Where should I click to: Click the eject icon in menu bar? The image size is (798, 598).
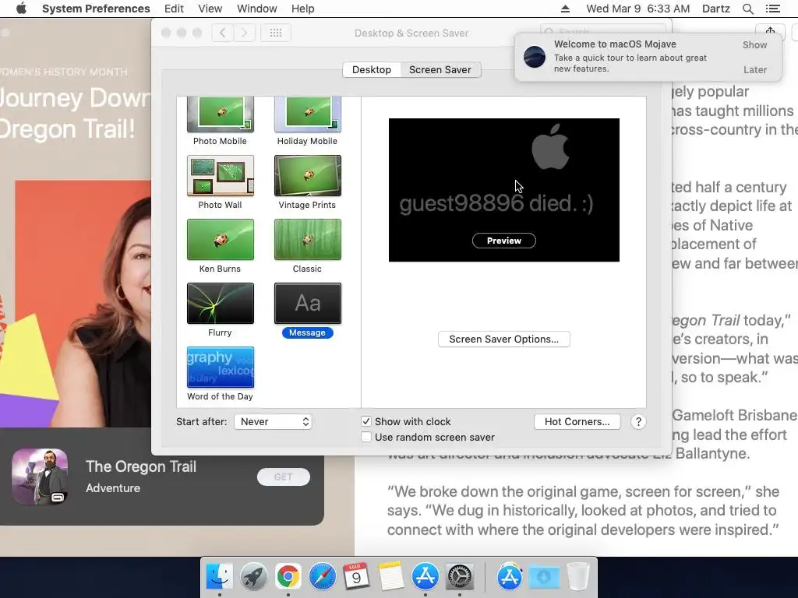click(565, 9)
